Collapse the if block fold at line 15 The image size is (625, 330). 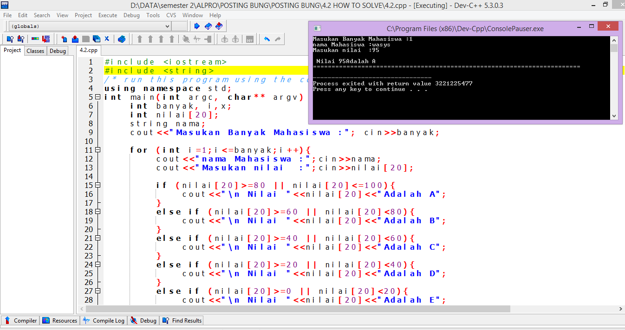click(x=98, y=185)
